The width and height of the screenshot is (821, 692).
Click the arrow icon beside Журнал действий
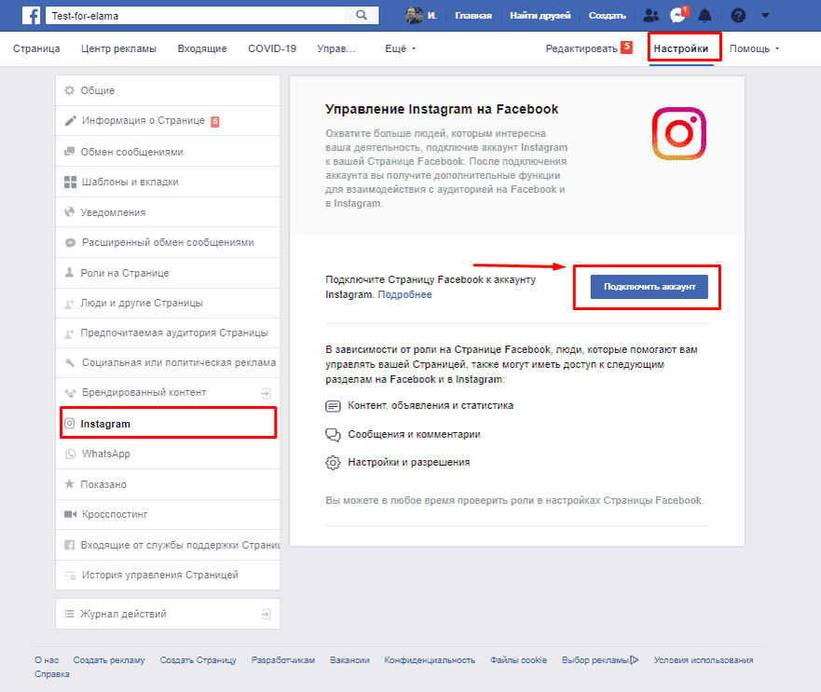pyautogui.click(x=266, y=614)
